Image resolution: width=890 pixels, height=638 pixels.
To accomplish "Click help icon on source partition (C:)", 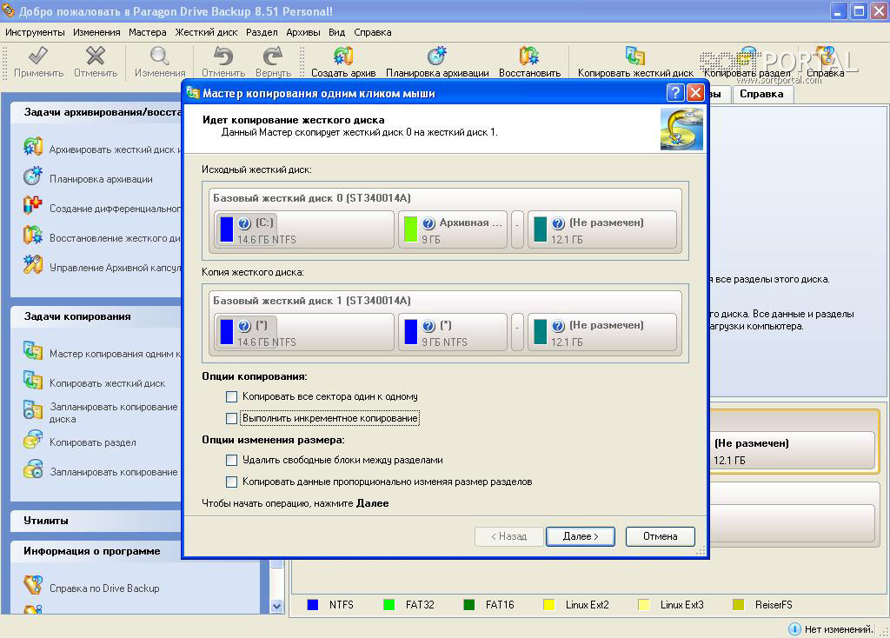I will pyautogui.click(x=244, y=223).
